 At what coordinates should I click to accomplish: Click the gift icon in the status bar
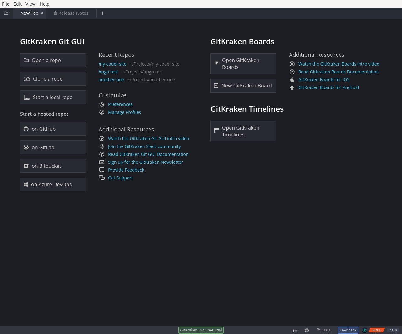(x=307, y=330)
